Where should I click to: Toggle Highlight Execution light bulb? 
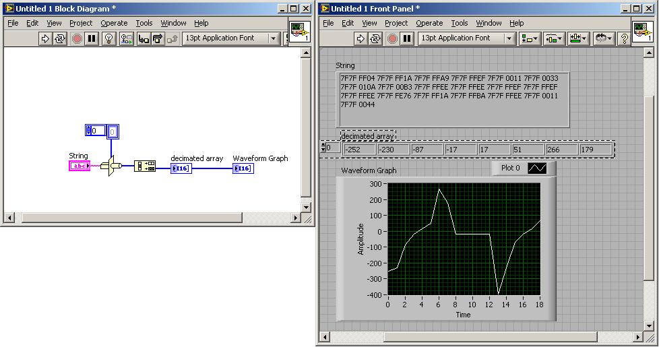pos(109,38)
